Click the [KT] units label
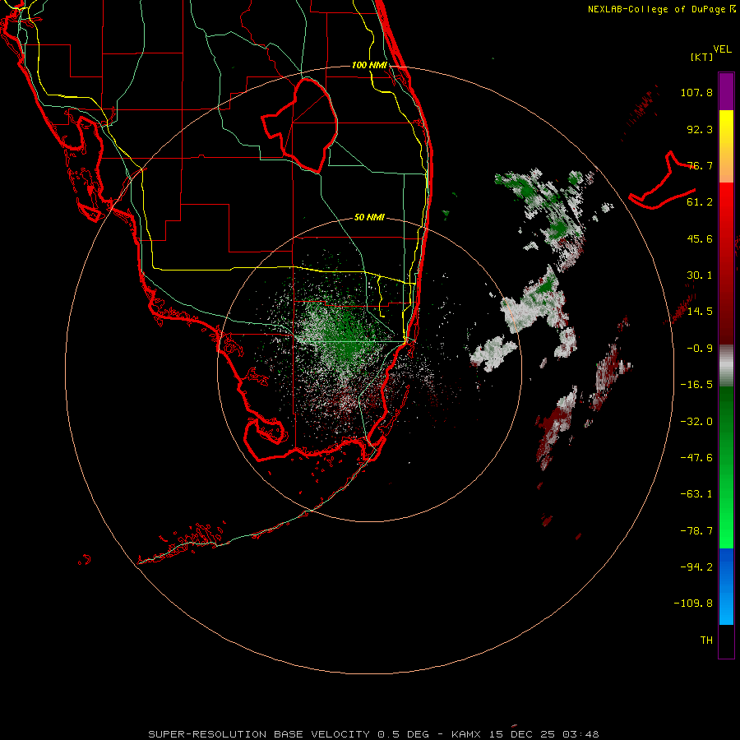 tap(702, 57)
